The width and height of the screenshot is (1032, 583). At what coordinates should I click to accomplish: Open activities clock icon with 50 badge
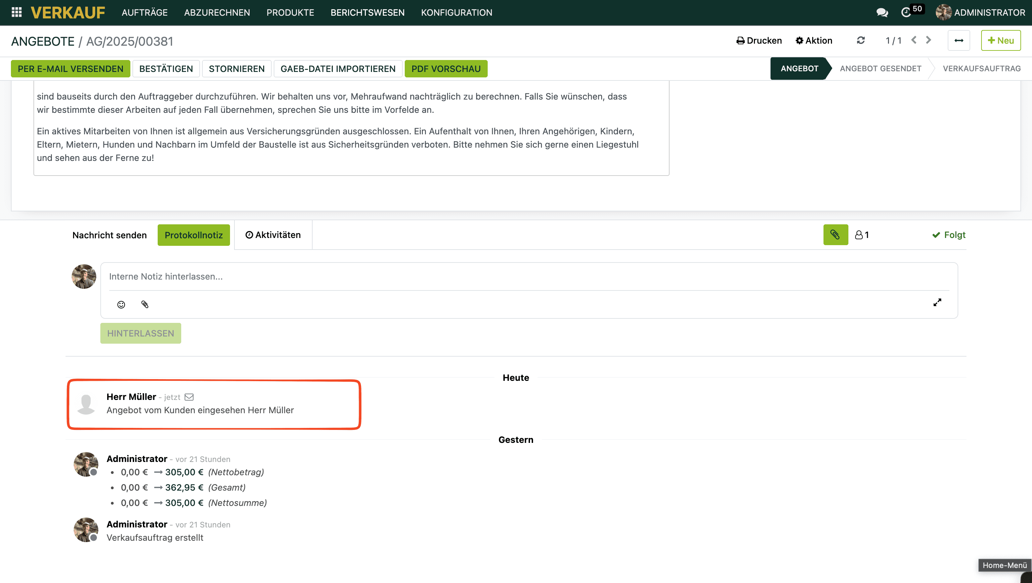(906, 12)
